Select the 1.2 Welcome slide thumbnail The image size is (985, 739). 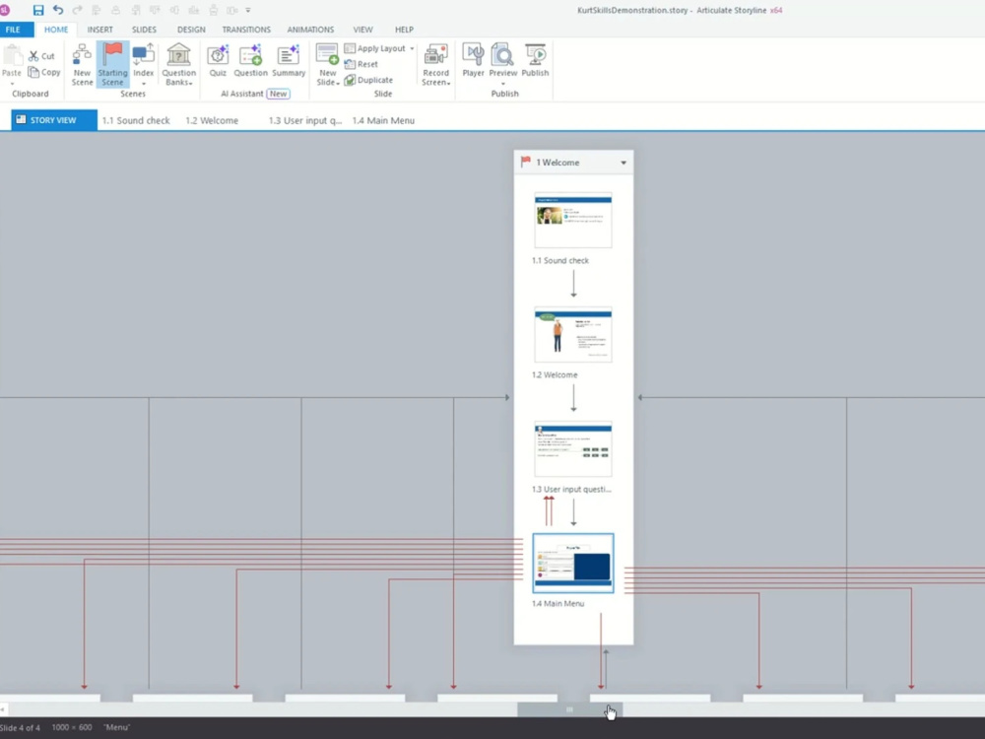573,334
